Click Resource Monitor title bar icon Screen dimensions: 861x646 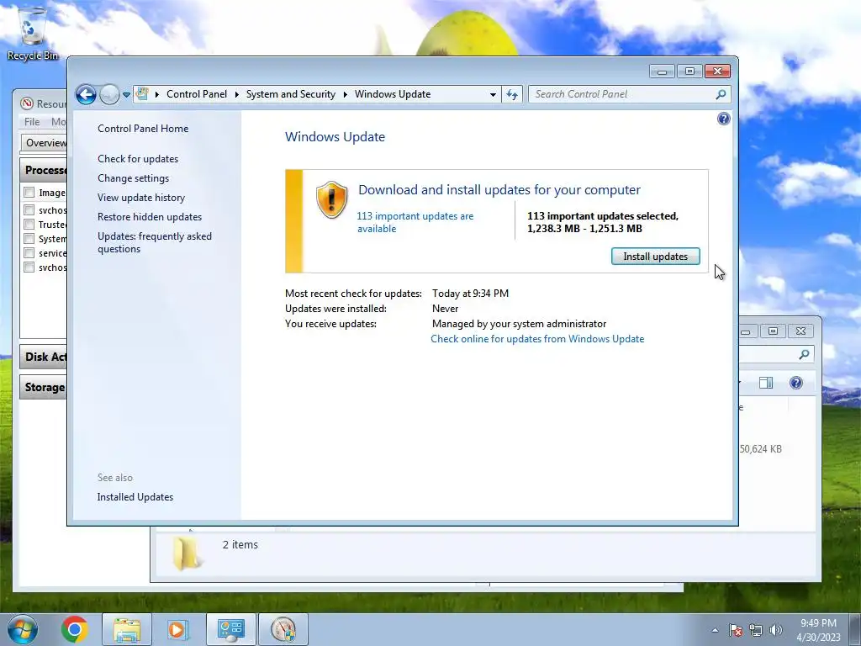coord(26,103)
